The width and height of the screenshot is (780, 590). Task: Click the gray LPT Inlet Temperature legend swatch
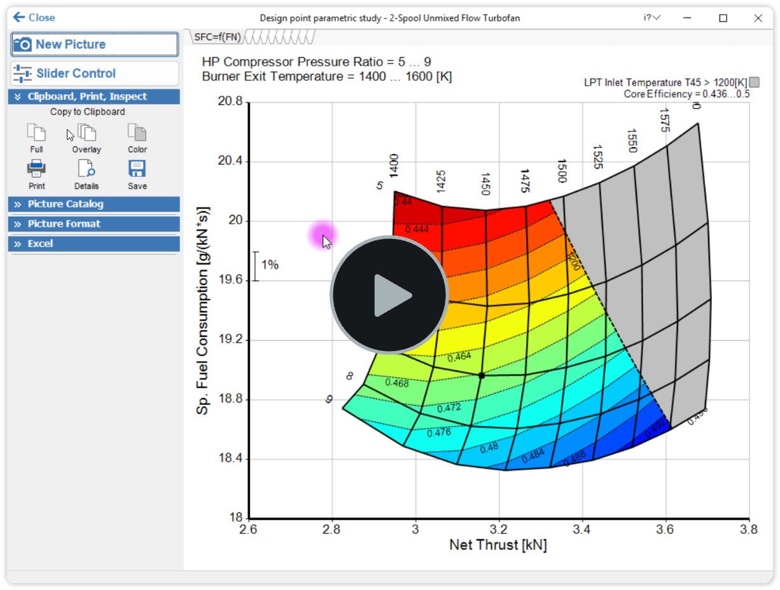pos(755,82)
